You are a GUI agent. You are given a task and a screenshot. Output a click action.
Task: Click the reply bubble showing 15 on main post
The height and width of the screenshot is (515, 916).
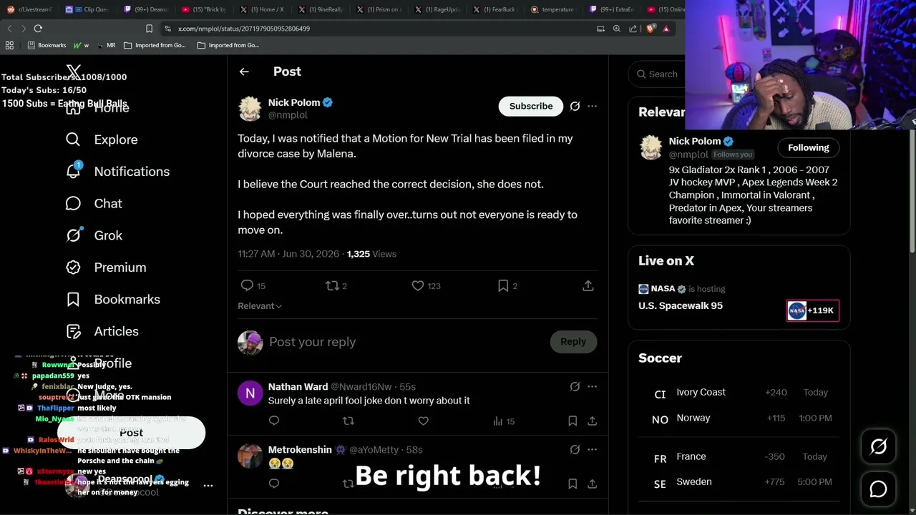click(x=253, y=285)
